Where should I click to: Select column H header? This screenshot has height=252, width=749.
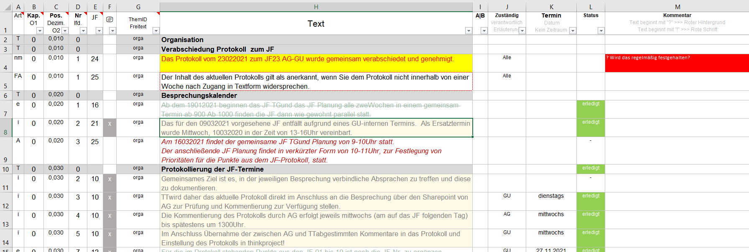click(316, 7)
